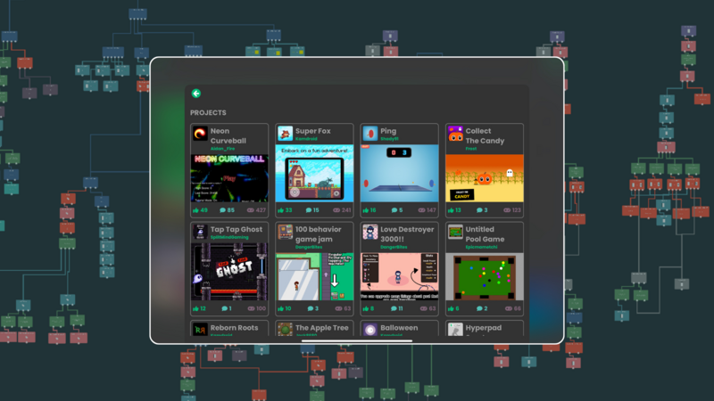Click the iPad home indicator bar
The image size is (714, 401).
(357, 340)
